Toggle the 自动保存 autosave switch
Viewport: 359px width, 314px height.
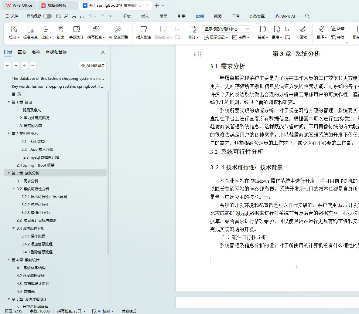(47, 16)
